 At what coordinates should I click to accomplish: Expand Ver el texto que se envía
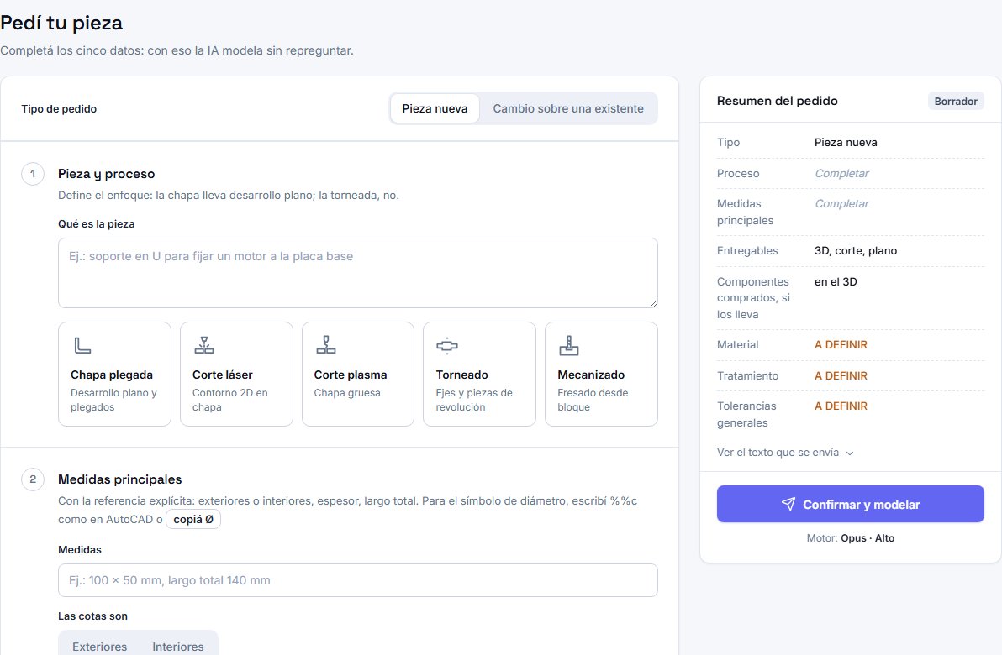785,453
